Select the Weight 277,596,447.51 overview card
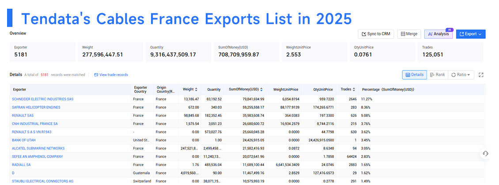The image size is (499, 185). [110, 52]
